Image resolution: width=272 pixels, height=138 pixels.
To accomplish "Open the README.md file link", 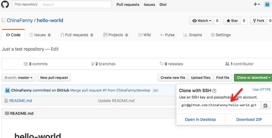I will pyautogui.click(x=21, y=101).
